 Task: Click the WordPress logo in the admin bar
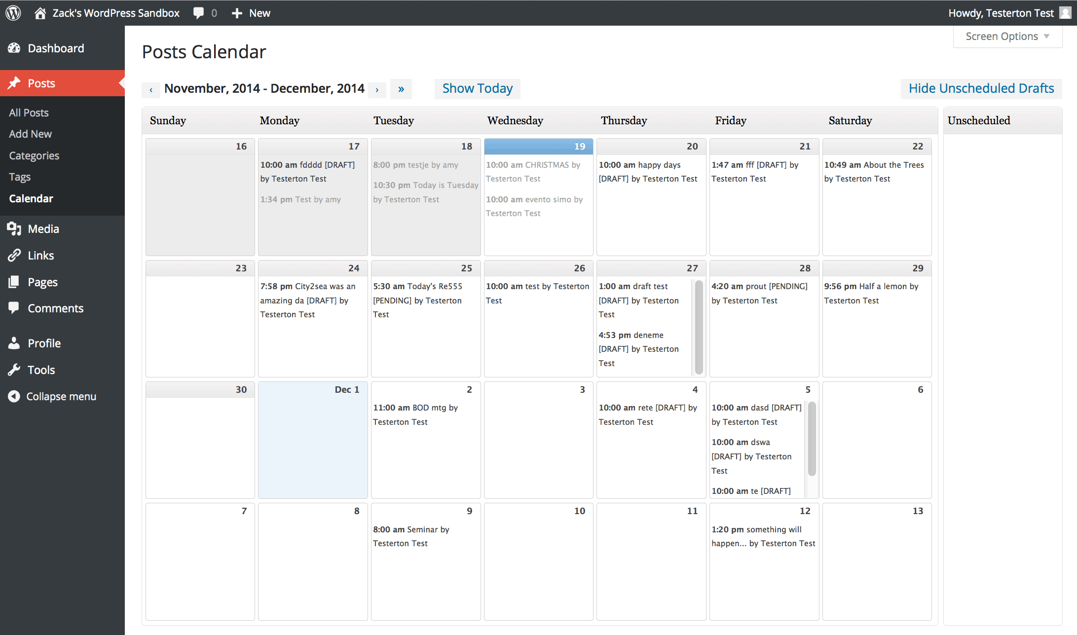coord(13,12)
